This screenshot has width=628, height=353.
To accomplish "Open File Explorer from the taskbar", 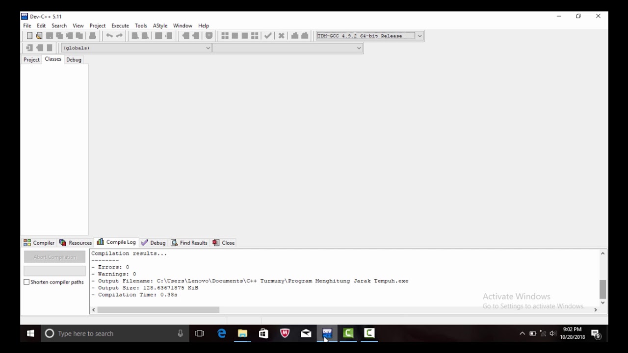I will pyautogui.click(x=242, y=333).
